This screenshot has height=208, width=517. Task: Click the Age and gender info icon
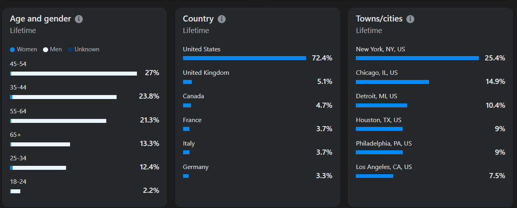[x=79, y=19]
